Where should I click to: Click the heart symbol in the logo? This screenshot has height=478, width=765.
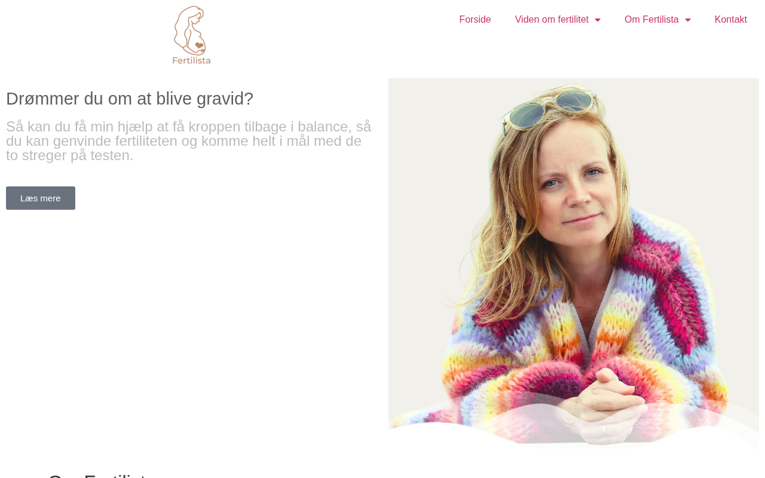(x=200, y=45)
